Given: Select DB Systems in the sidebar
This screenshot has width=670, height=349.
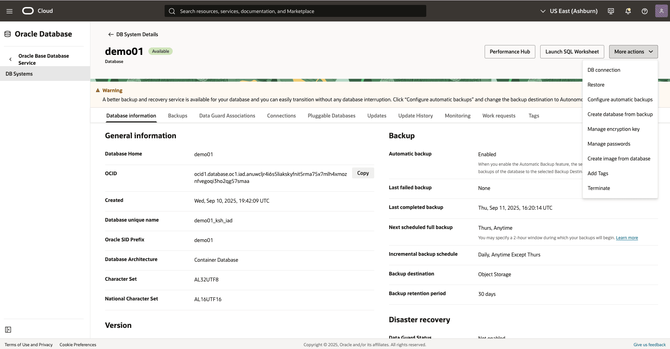Looking at the screenshot, I should point(19,74).
